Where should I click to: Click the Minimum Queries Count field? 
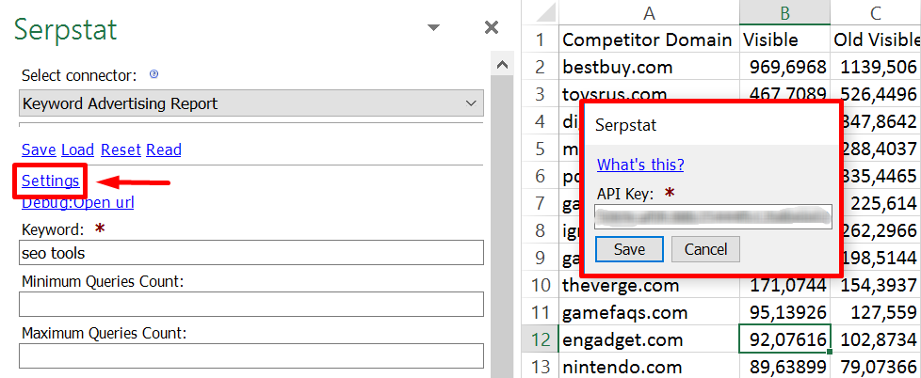251,304
